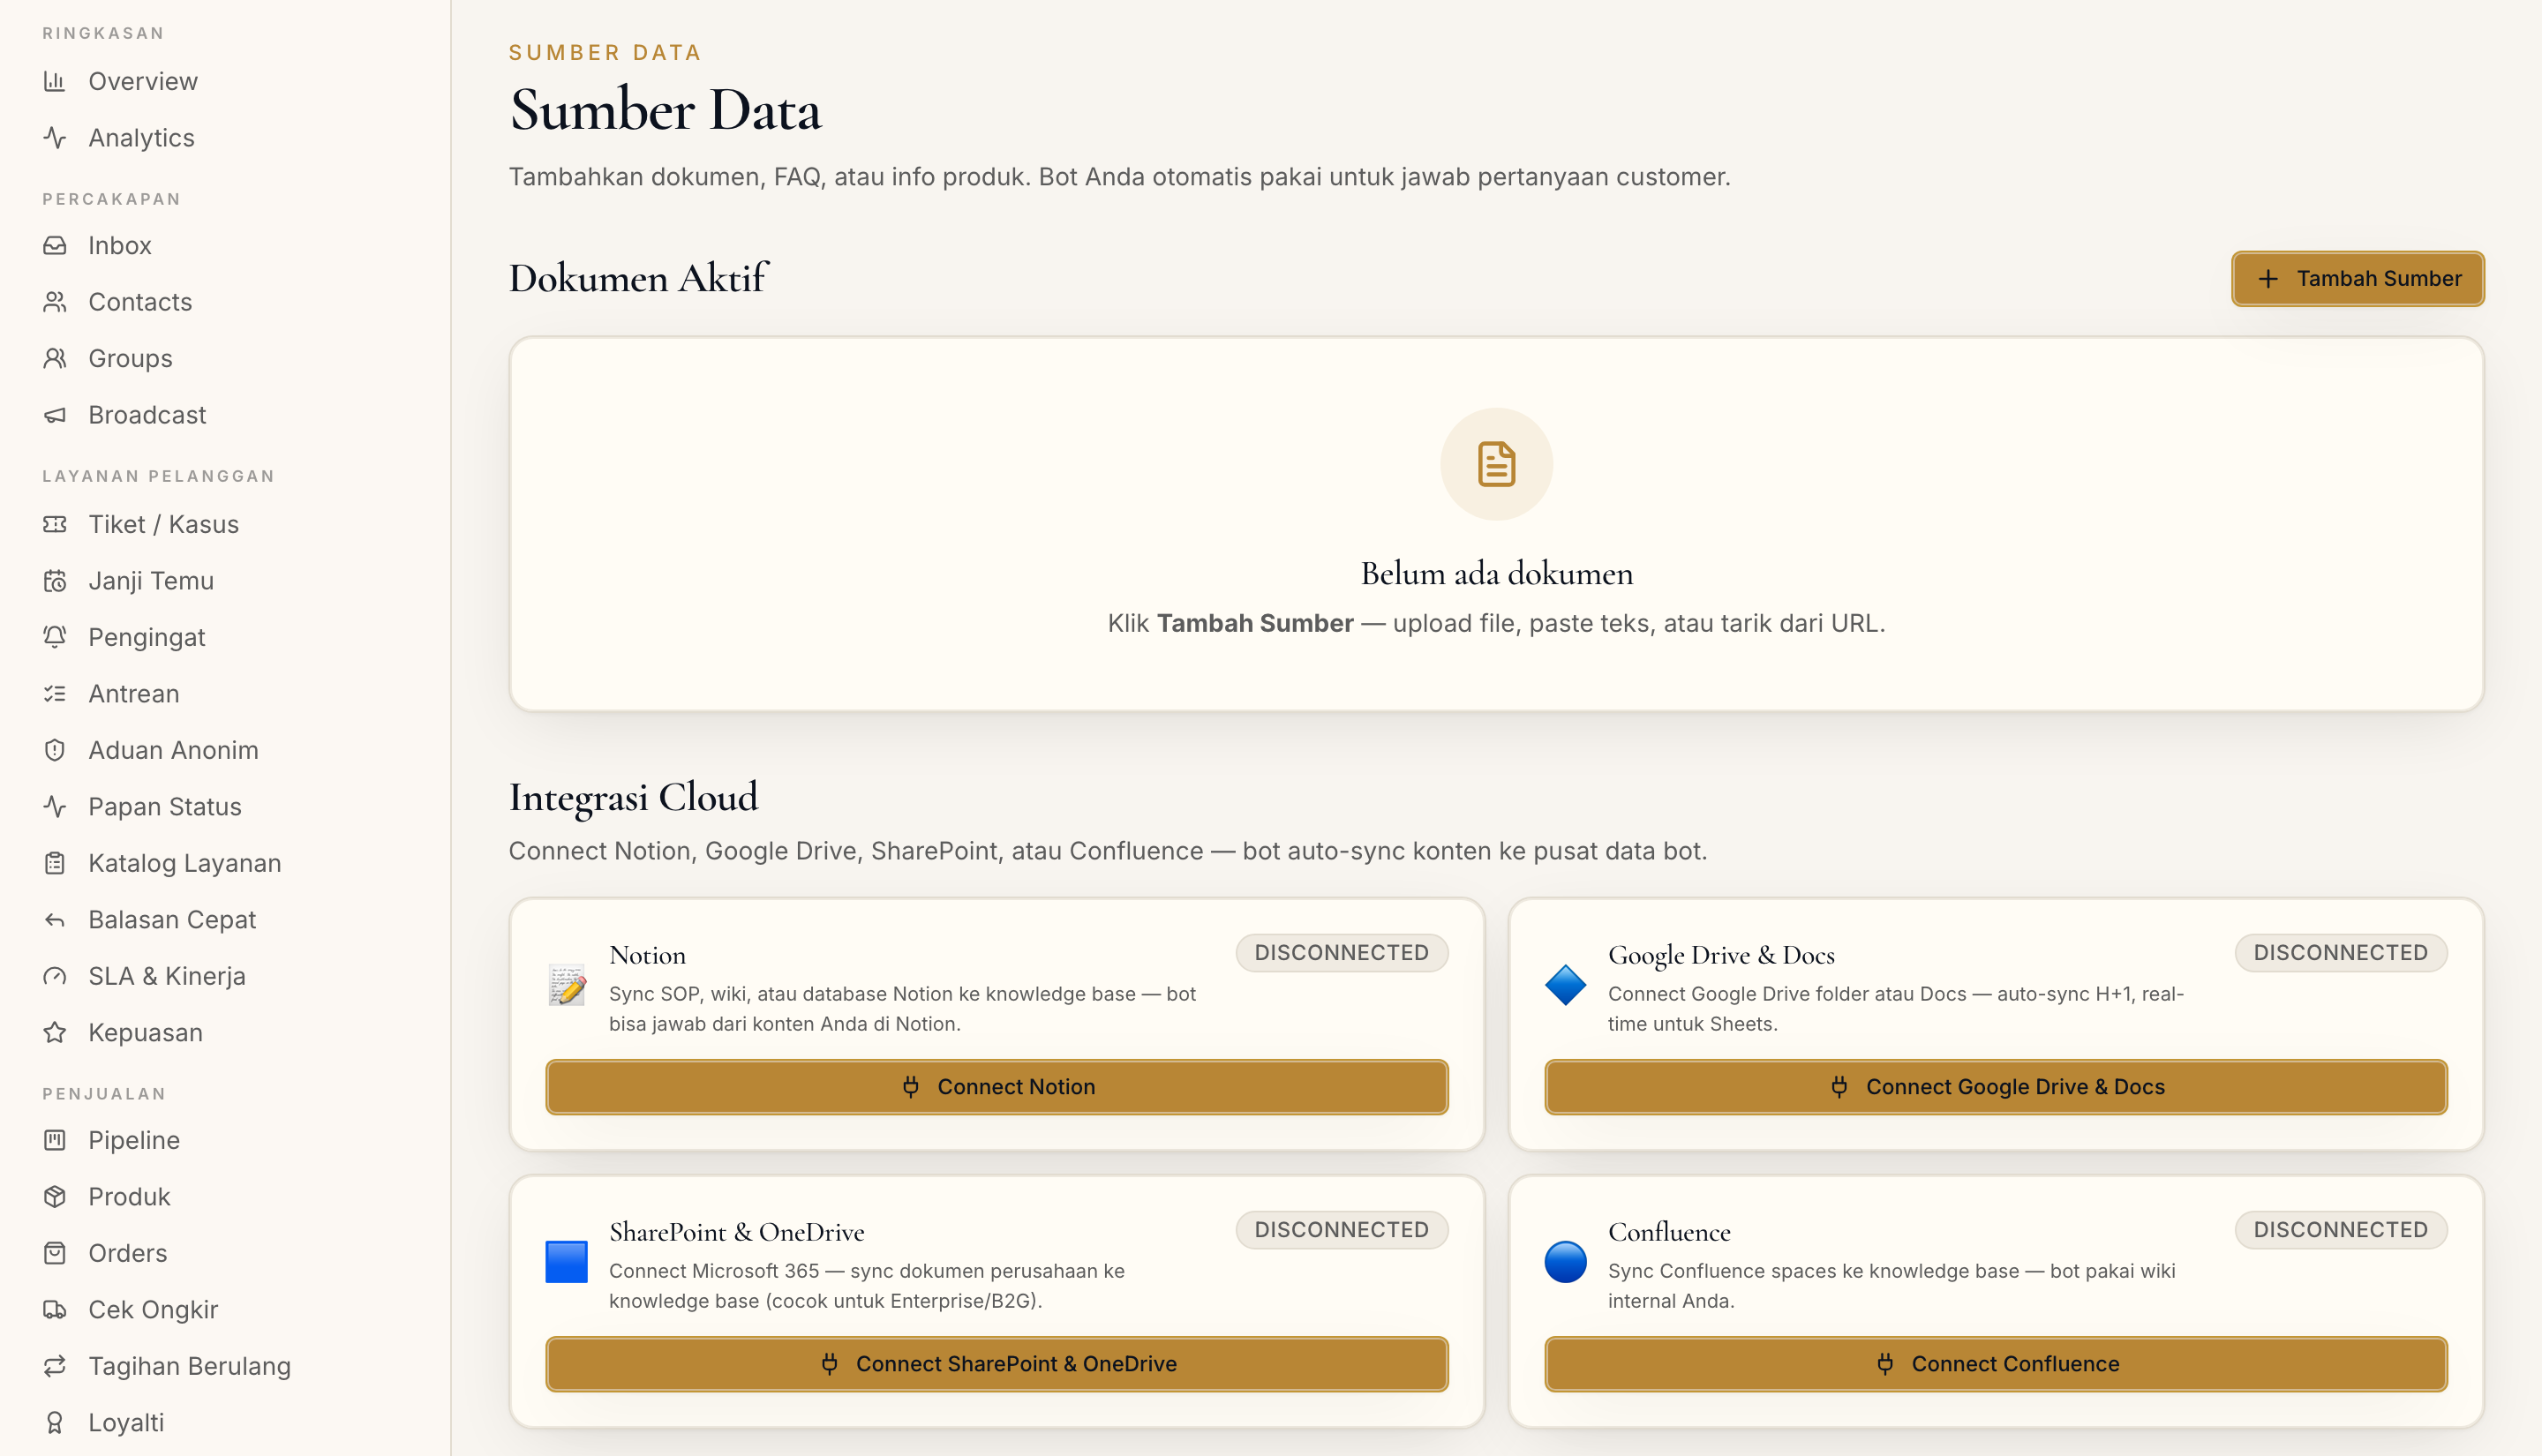Click Google Drive's DISCONNECTED status badge
2542x1456 pixels.
pos(2341,953)
